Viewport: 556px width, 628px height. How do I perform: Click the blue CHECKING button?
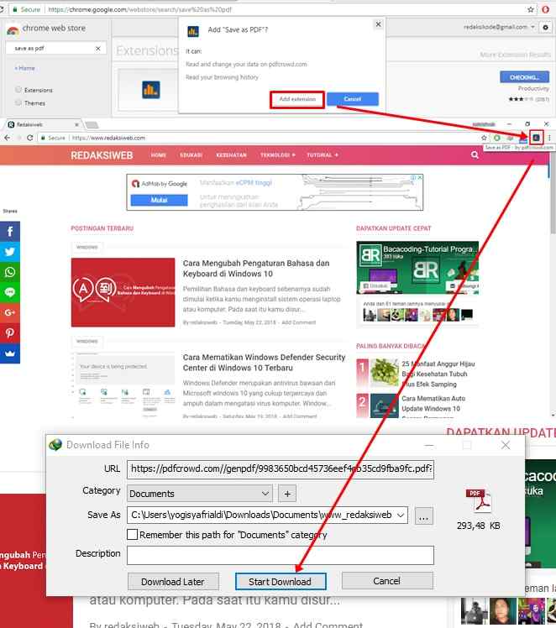[x=524, y=77]
